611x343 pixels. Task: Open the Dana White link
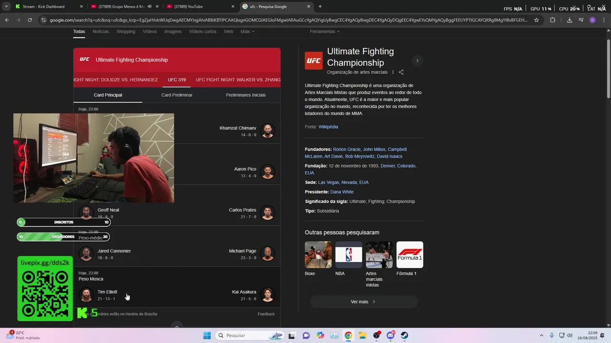pos(342,192)
